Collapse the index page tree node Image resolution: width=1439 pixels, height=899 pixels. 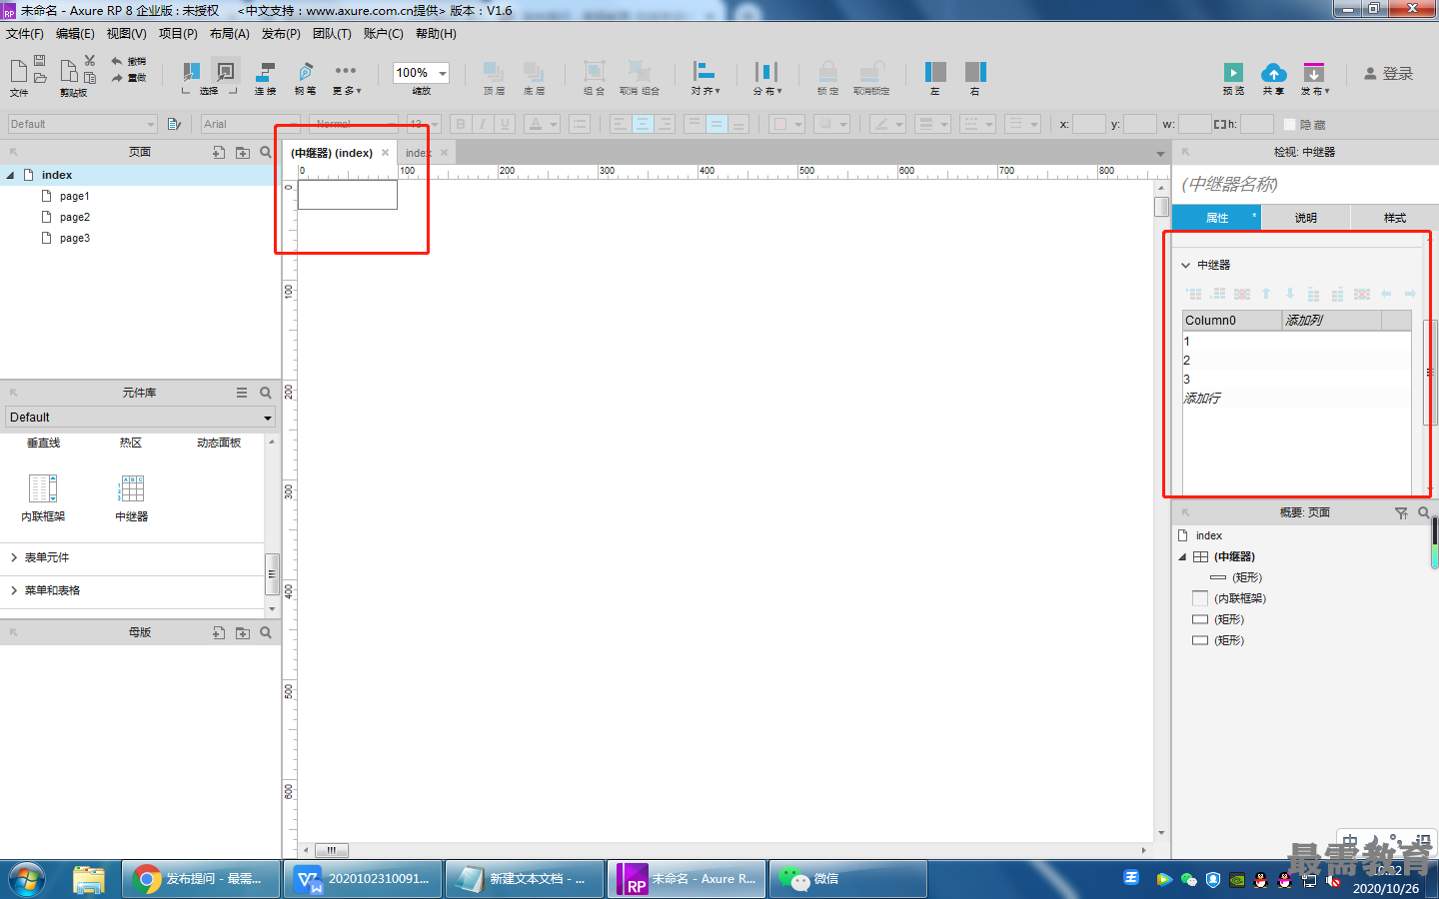click(11, 175)
